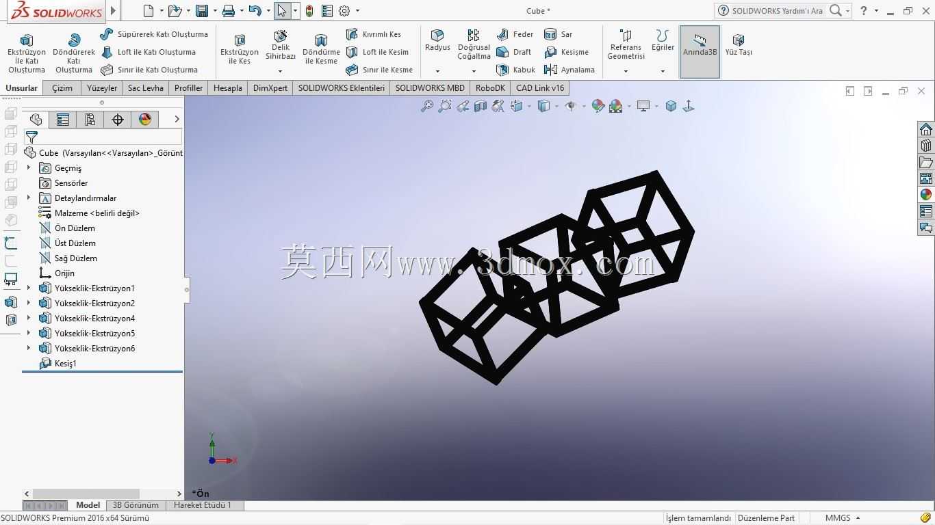Expand Yükseklik-Ekstrüzyon1 feature node
This screenshot has width=935, height=525.
(x=29, y=288)
